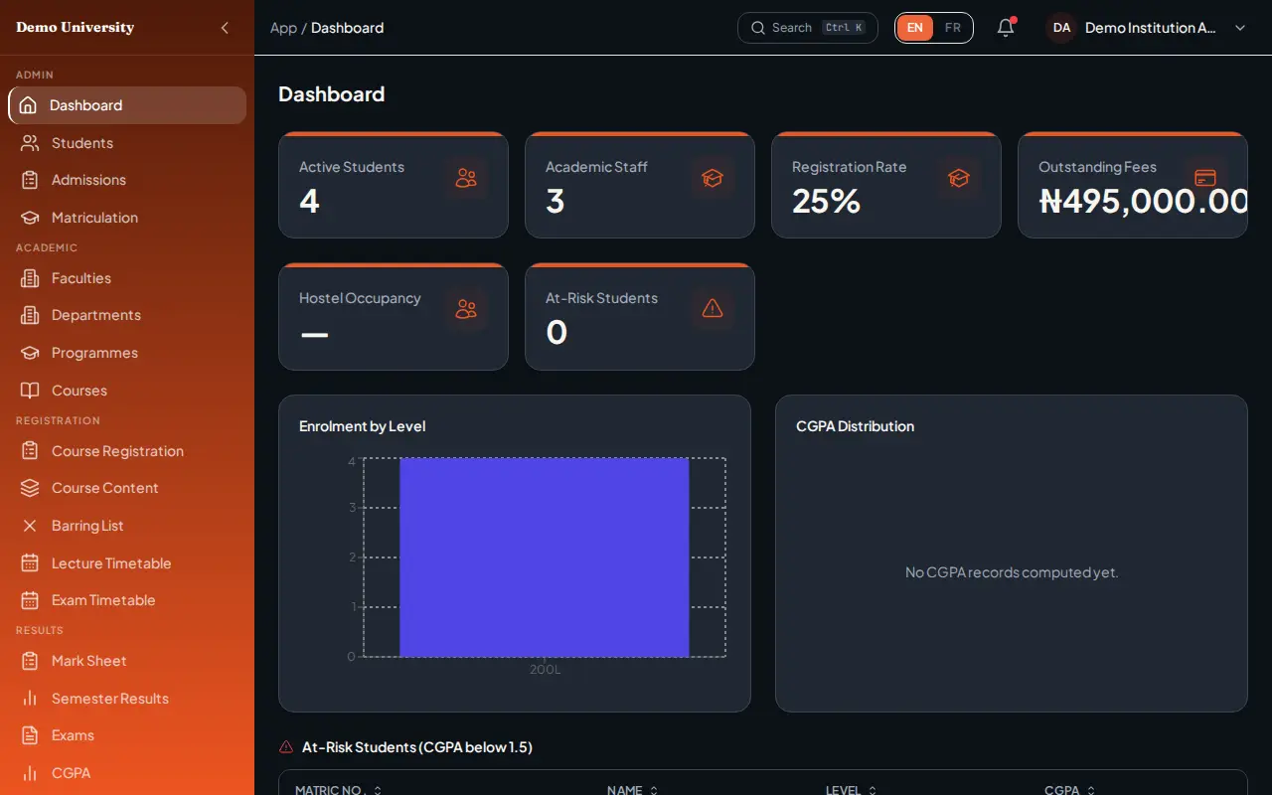
Task: Open the Registration Rate 25% card
Action: coord(886,185)
